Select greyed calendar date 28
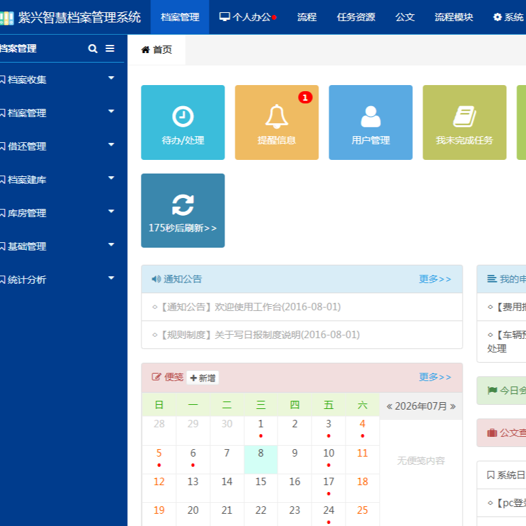Image resolution: width=526 pixels, height=526 pixels. pos(159,430)
